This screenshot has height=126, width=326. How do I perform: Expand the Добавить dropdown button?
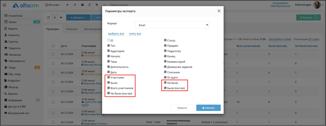click(x=78, y=18)
